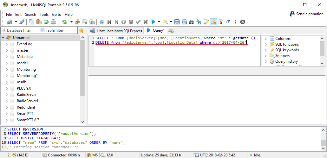This screenshot has height=158, width=327.
Task: Click the Reformat SQL pencil icon
Action: point(206,22)
